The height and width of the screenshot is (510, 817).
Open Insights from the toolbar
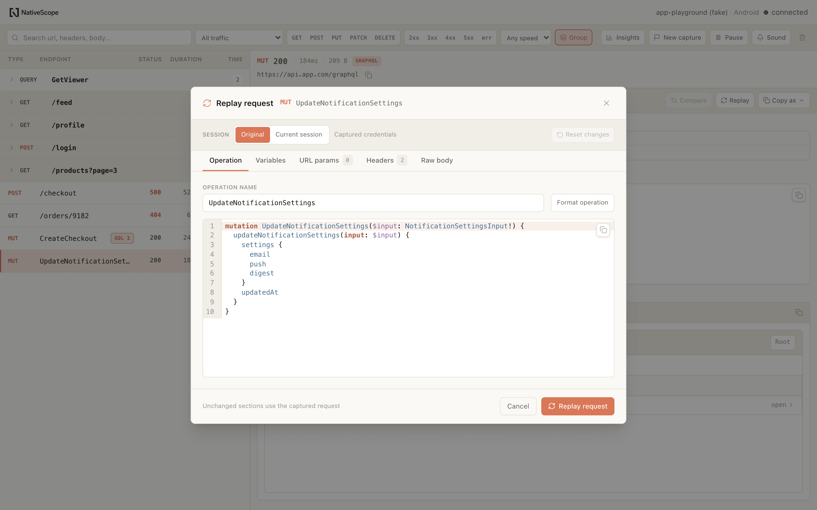623,37
